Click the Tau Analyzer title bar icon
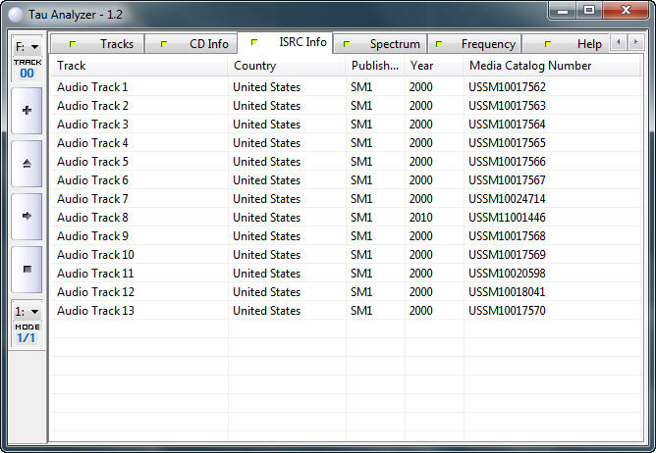Screen dimensions: 656x453 15,12
